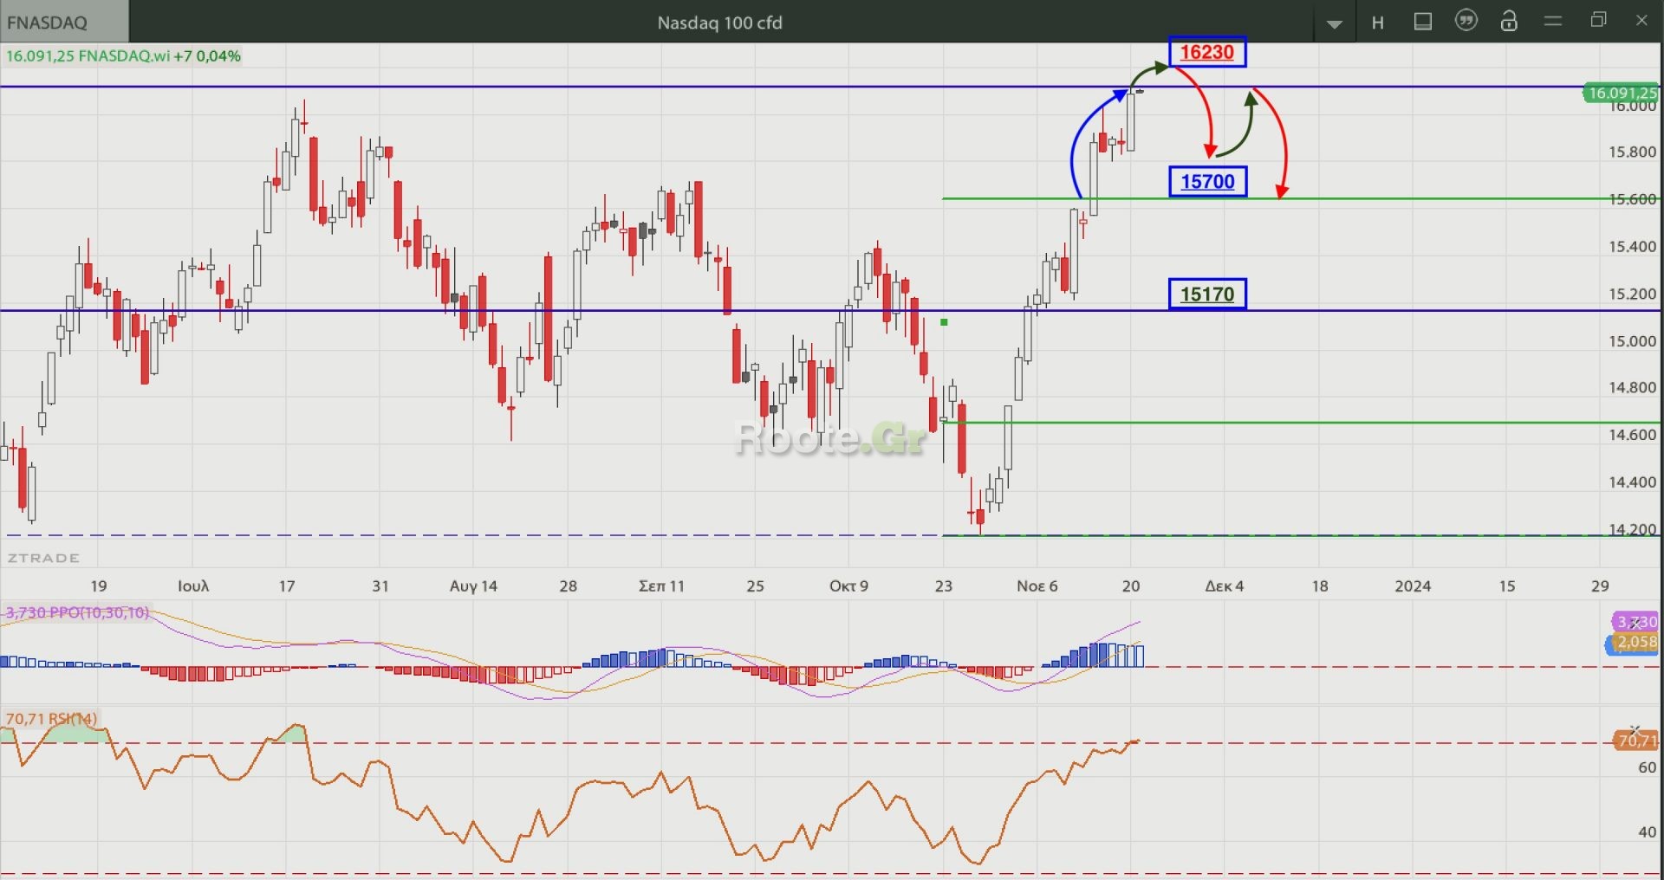Click the ZTRADE logo
The image size is (1664, 880).
(43, 558)
